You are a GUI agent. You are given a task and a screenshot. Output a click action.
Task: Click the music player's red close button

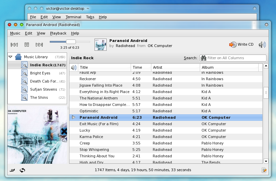click(9, 25)
